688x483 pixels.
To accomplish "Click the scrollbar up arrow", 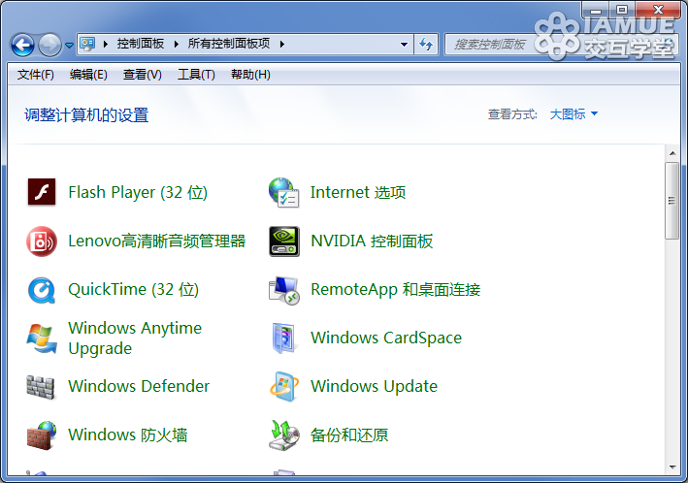I will click(x=672, y=153).
